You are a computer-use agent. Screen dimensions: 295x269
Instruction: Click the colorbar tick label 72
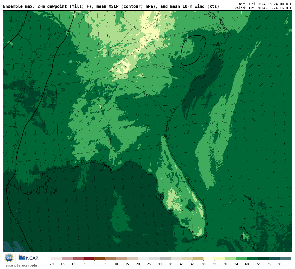258,264
